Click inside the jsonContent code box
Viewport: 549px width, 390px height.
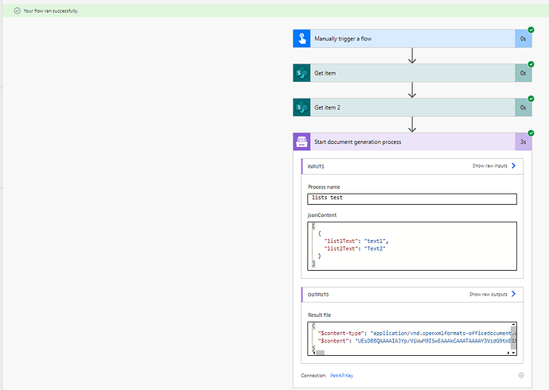point(411,245)
